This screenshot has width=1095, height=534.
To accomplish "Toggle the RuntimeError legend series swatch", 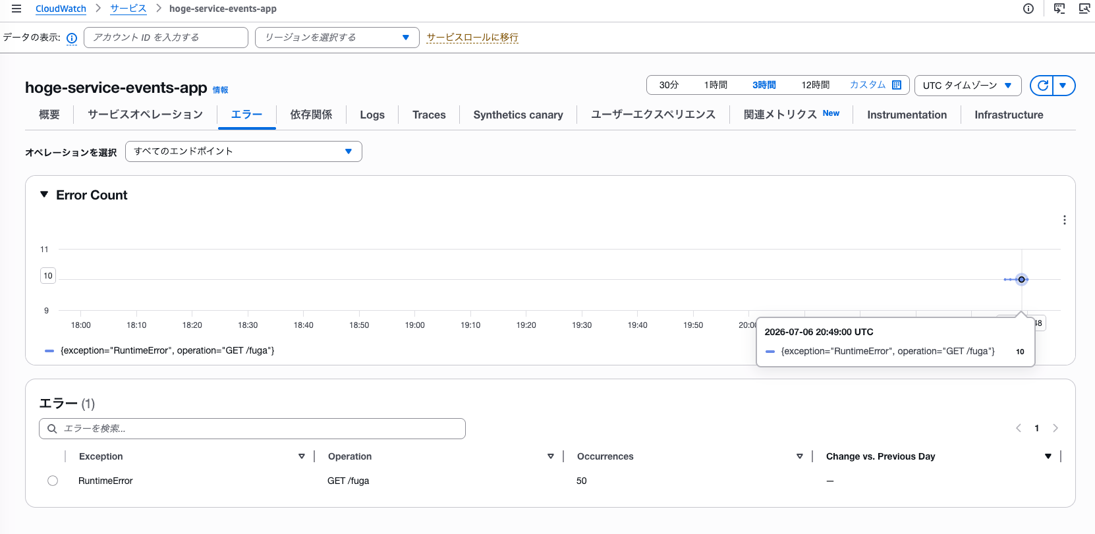I will [x=49, y=351].
